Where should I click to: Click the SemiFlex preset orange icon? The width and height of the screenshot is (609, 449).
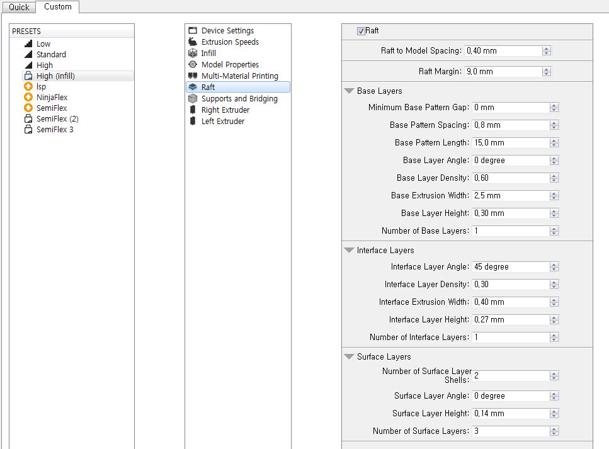[28, 108]
